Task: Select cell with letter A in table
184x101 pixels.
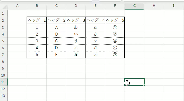Action: [56, 27]
